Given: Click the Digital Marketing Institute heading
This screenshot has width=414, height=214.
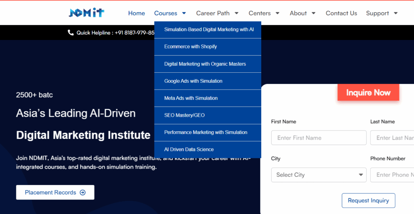Looking at the screenshot, I should coord(83,135).
